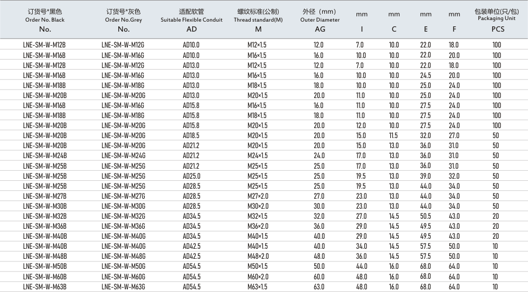This screenshot has width=528, height=292.
Task: Select the AD18.5 conduit cell
Action: [191, 136]
